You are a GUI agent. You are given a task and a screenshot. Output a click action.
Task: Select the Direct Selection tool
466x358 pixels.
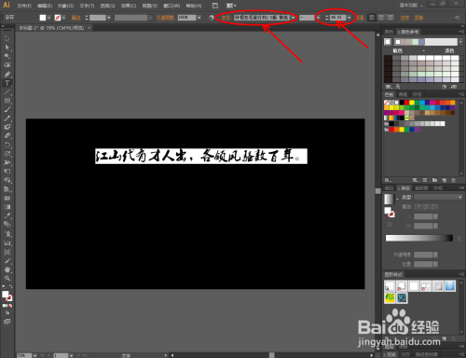pos(7,48)
